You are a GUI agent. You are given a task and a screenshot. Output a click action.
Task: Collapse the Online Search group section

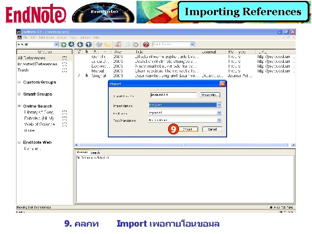pos(19,106)
